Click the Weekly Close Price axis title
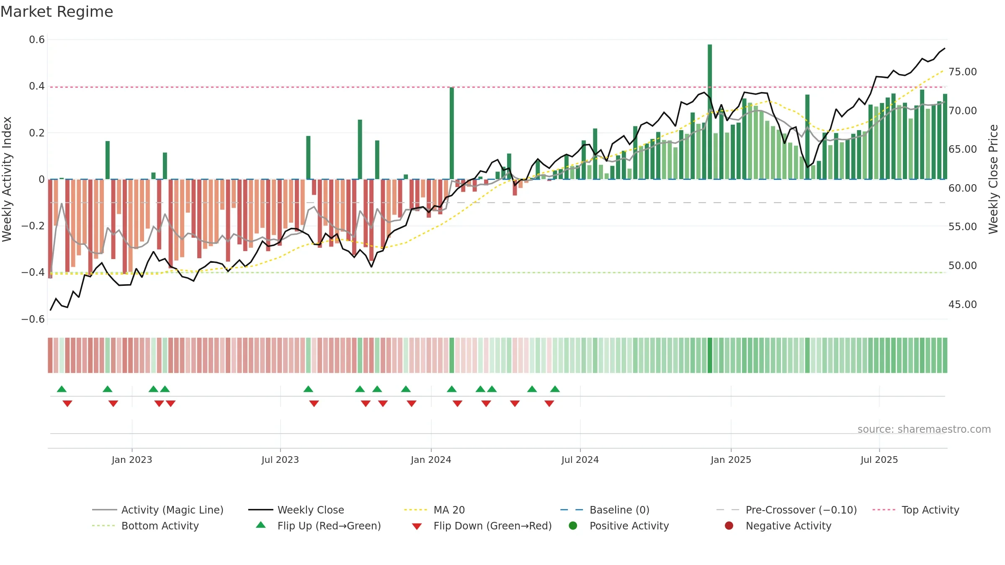1005x565 pixels. [x=993, y=179]
